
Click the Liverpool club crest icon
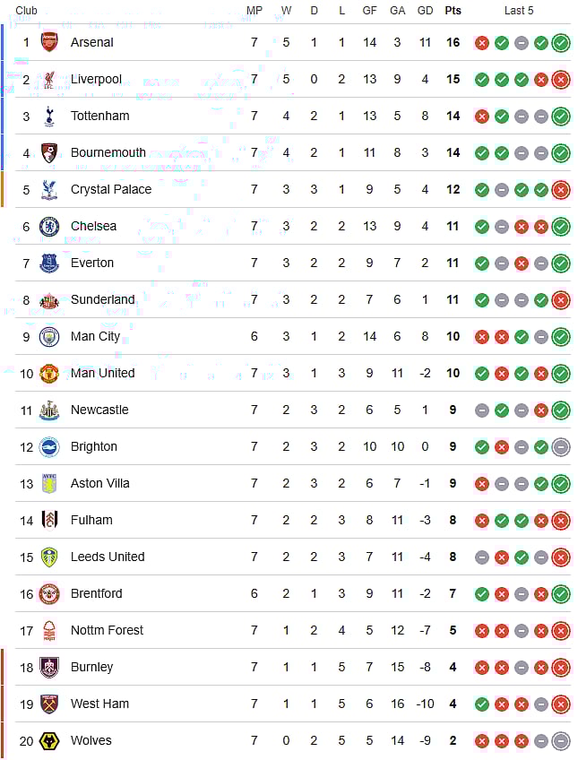tap(49, 79)
